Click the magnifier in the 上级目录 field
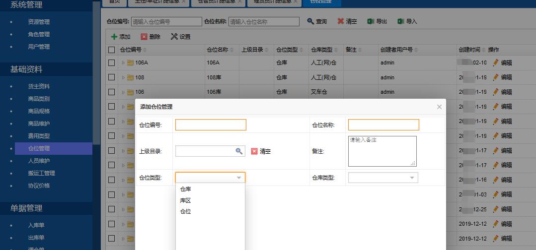Screen dimensions: 536x250 239,151
